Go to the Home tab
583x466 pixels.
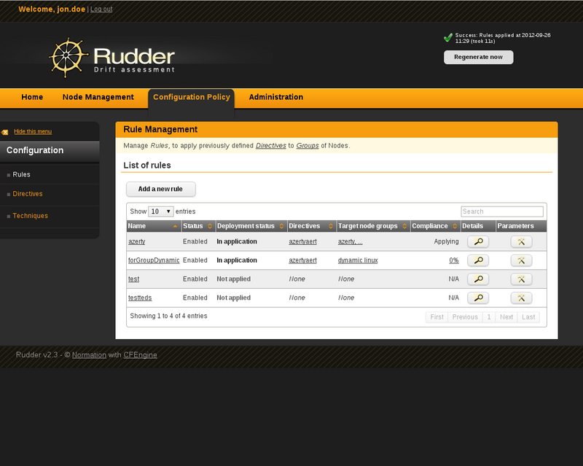[32, 97]
